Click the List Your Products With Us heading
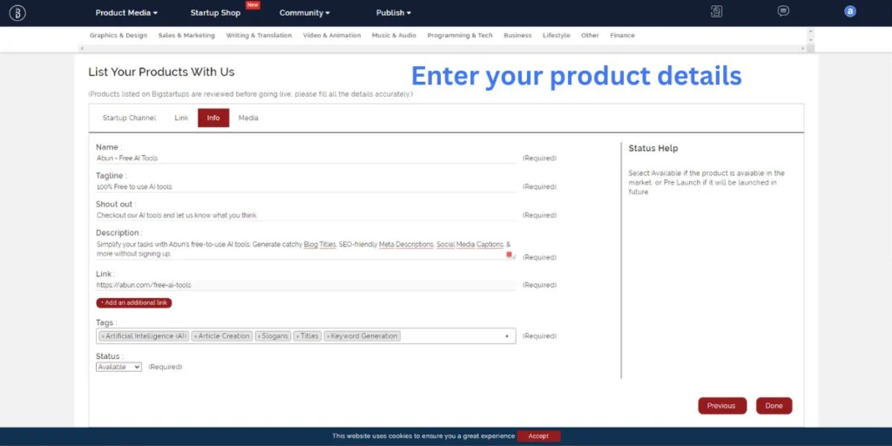The width and height of the screenshot is (892, 446). 161,71
